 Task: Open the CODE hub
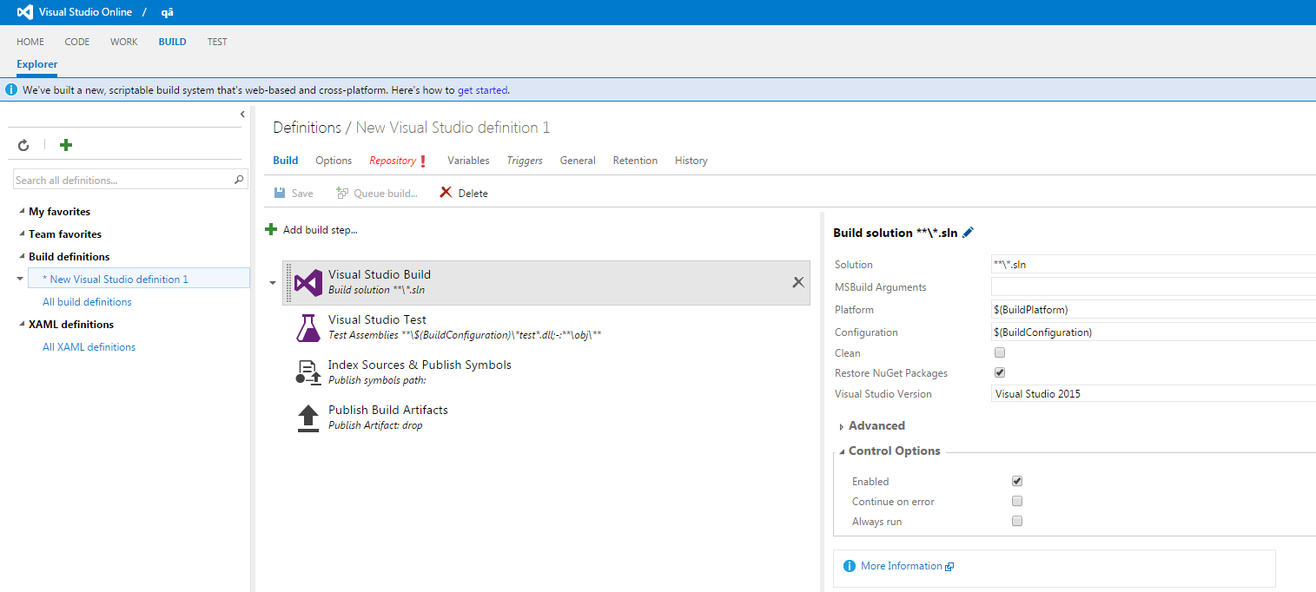[77, 42]
